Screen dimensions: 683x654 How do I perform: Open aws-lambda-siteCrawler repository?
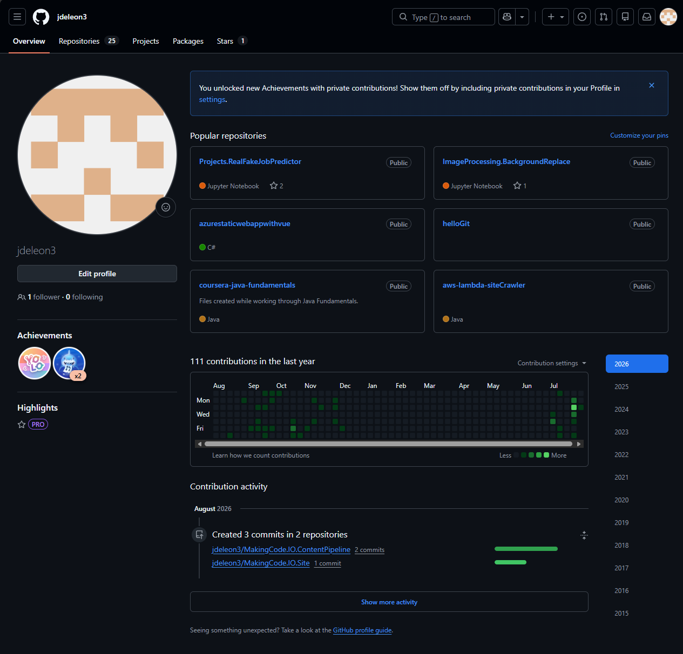[x=484, y=285]
